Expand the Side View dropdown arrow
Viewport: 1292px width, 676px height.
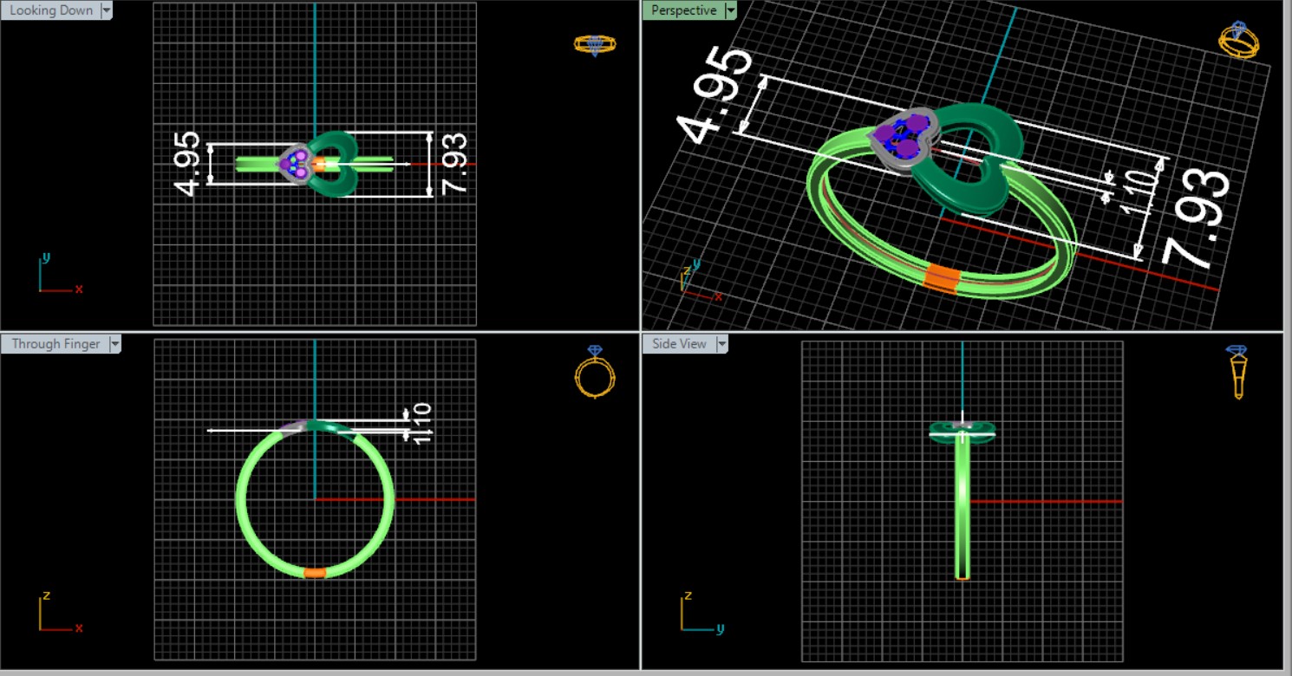click(x=721, y=344)
